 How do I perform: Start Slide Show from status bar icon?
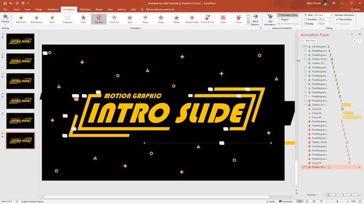[x=321, y=202]
